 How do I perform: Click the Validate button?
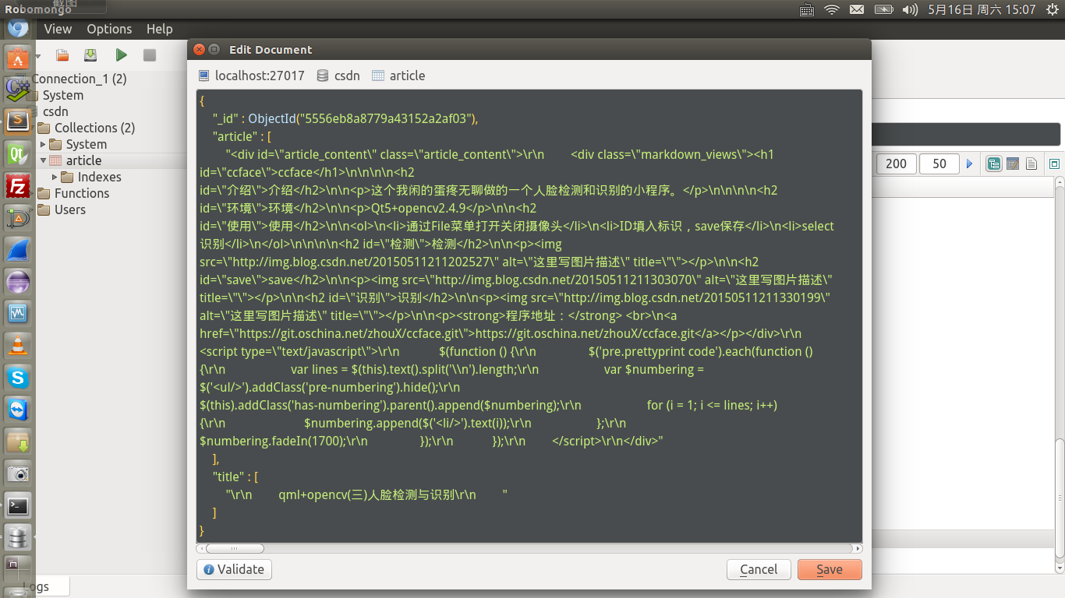(x=234, y=569)
